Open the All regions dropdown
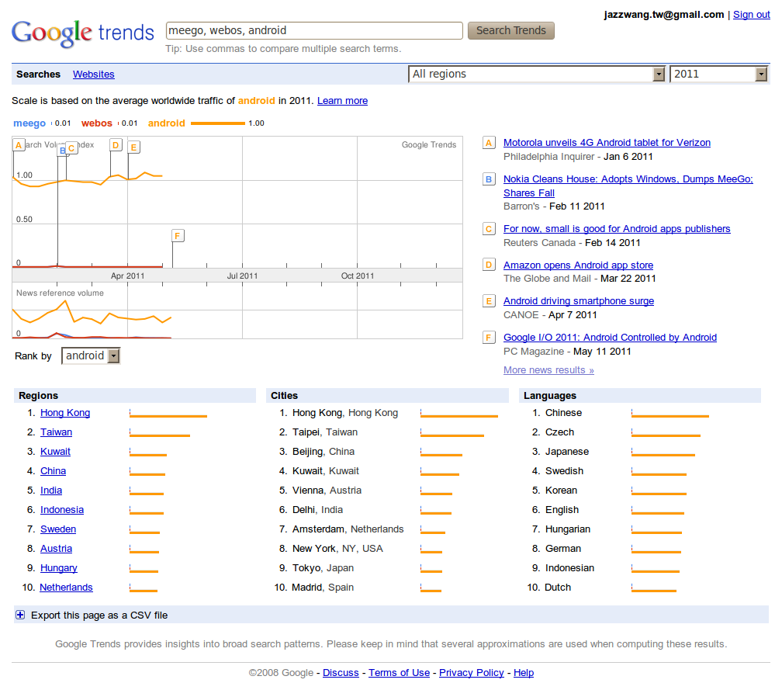 (537, 75)
